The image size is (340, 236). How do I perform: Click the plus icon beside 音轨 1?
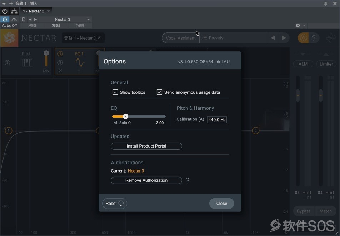point(11,4)
